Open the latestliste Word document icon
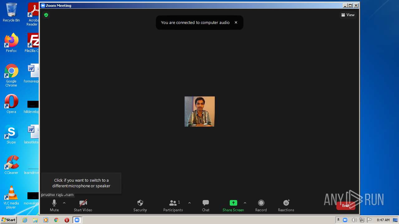The image size is (399, 224). pyautogui.click(x=32, y=134)
